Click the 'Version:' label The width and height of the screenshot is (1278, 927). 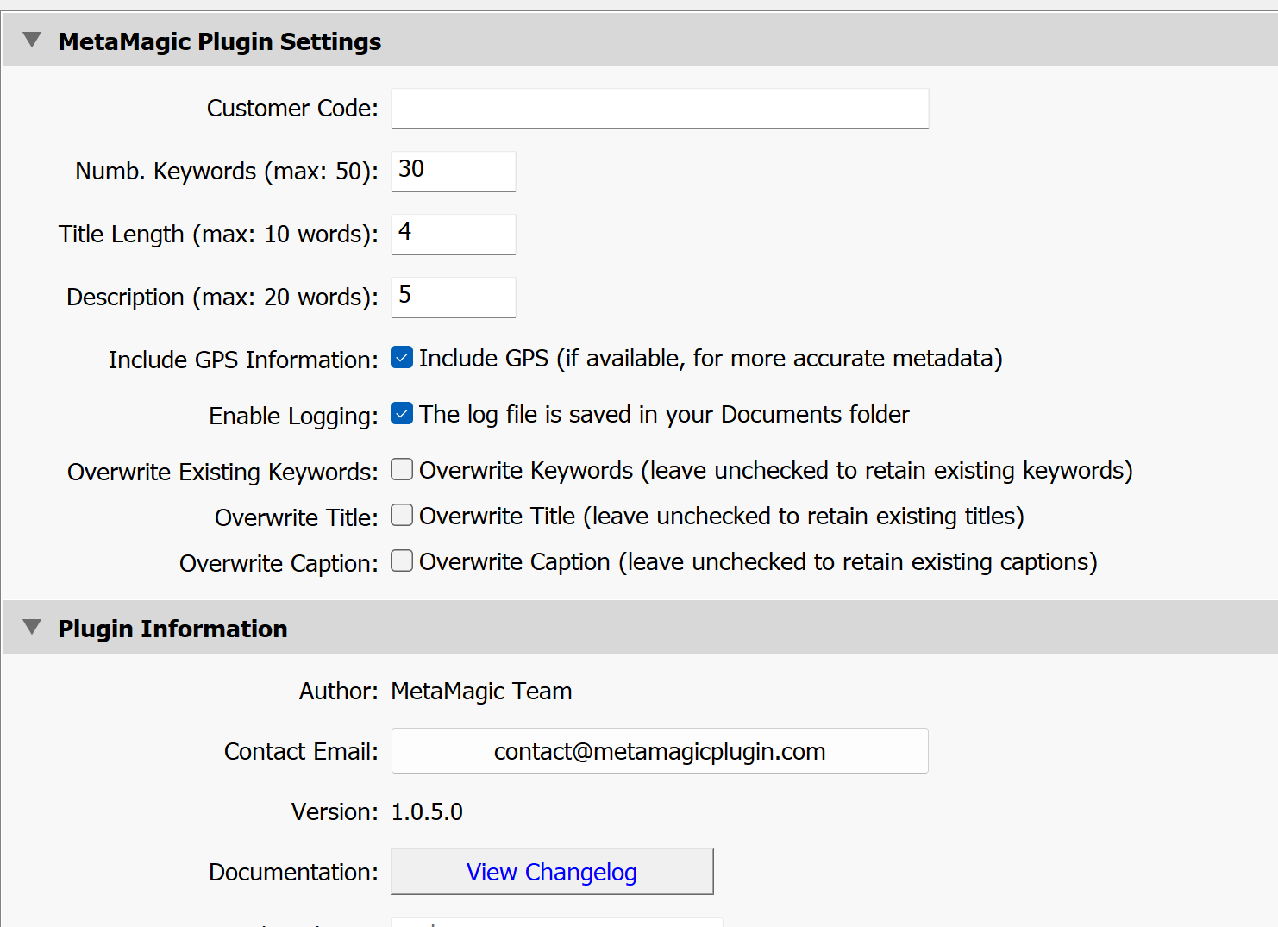click(335, 812)
